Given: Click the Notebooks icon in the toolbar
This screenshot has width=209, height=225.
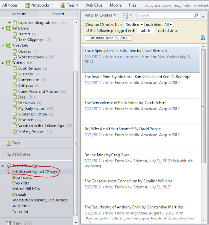Looking at the screenshot, I should pos(27,5).
